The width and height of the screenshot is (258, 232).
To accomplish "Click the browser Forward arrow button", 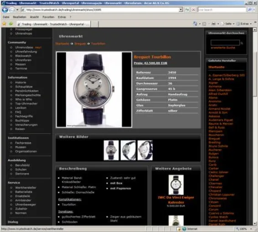I will tap(12, 10).
